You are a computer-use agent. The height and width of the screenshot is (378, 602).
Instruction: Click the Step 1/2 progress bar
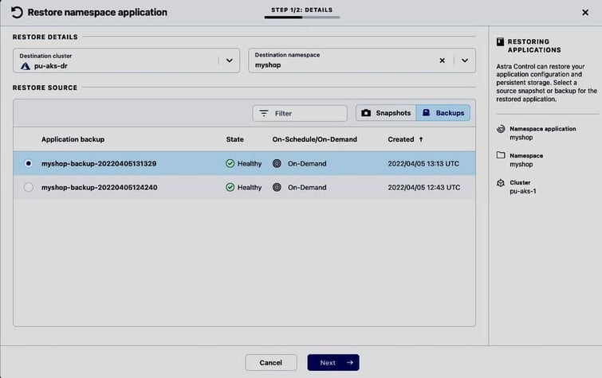[x=301, y=17]
